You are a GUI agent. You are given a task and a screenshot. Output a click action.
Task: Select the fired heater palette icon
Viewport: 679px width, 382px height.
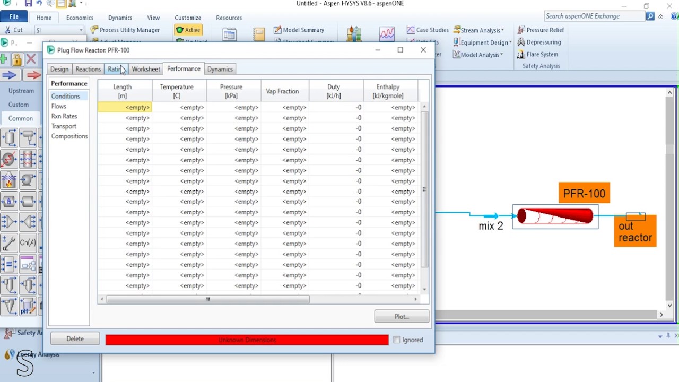point(9,180)
